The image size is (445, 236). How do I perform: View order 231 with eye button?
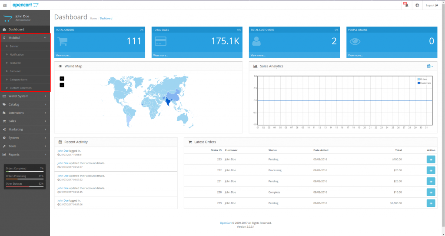[431, 181]
